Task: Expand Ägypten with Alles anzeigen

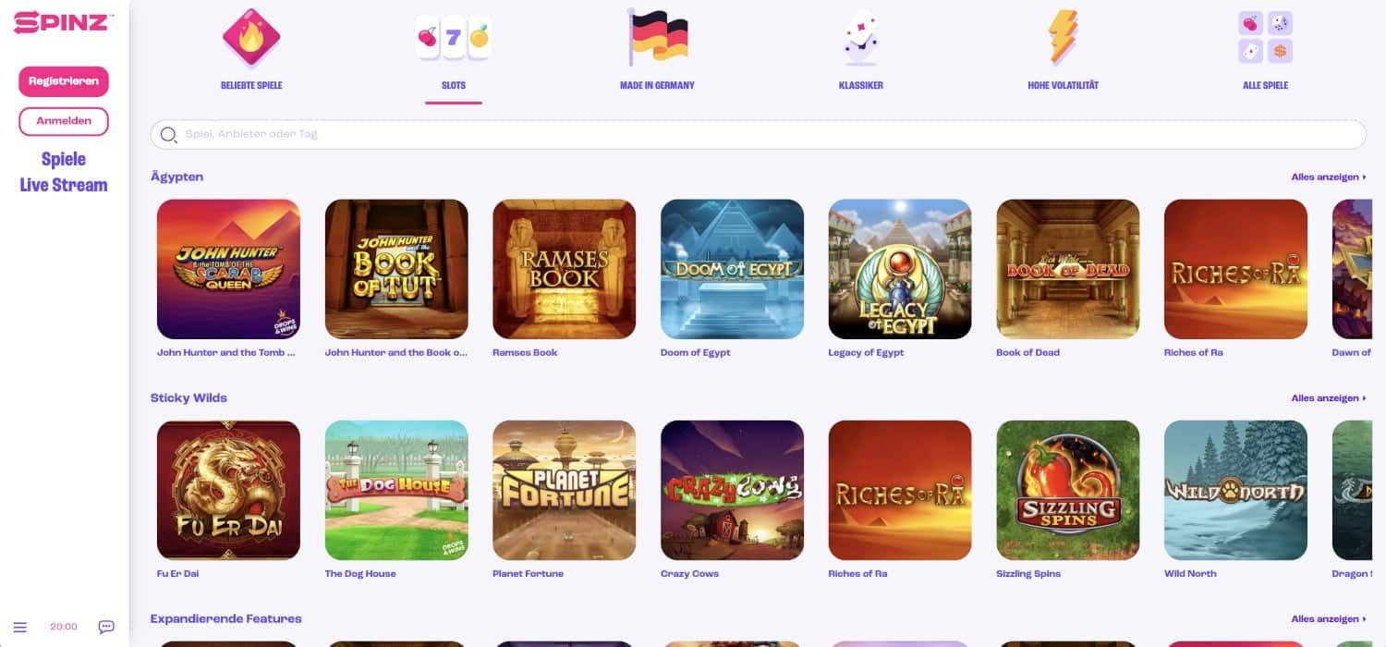Action: click(x=1329, y=177)
